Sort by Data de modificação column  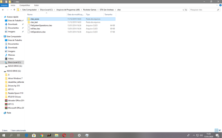pos(76,15)
